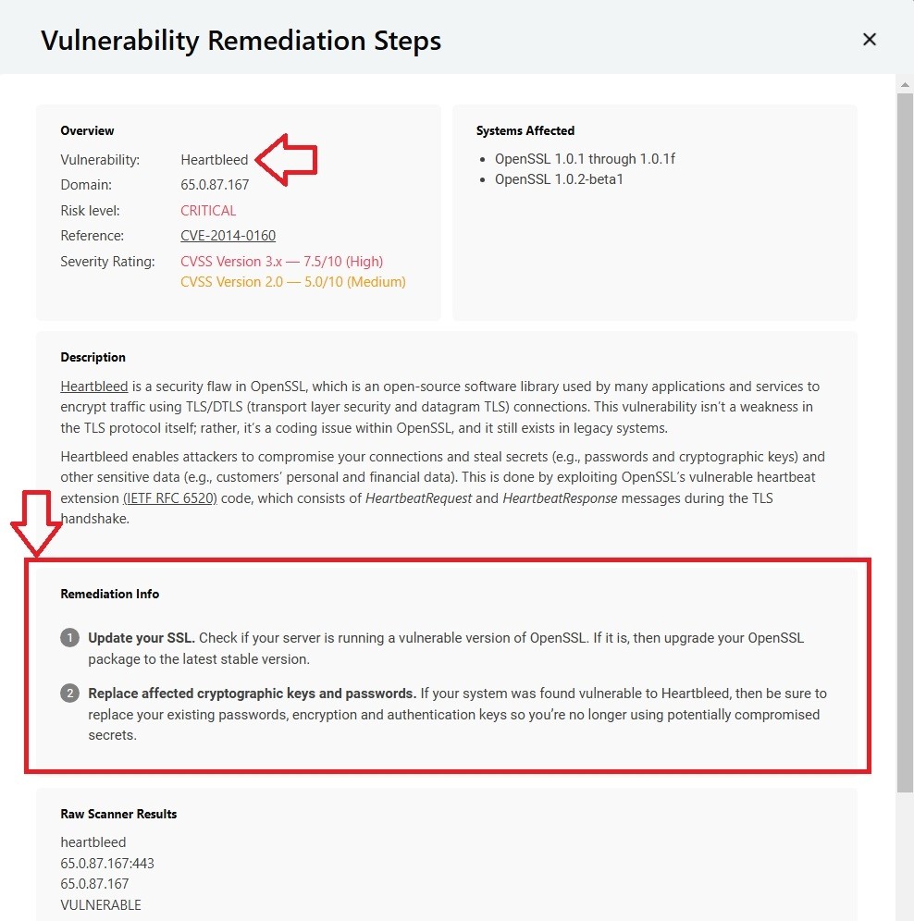Click the Remediation Info heading
The height and width of the screenshot is (921, 914).
(x=109, y=594)
